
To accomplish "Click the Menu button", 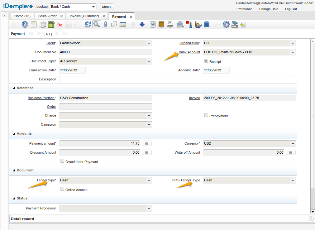I will [x=106, y=7].
